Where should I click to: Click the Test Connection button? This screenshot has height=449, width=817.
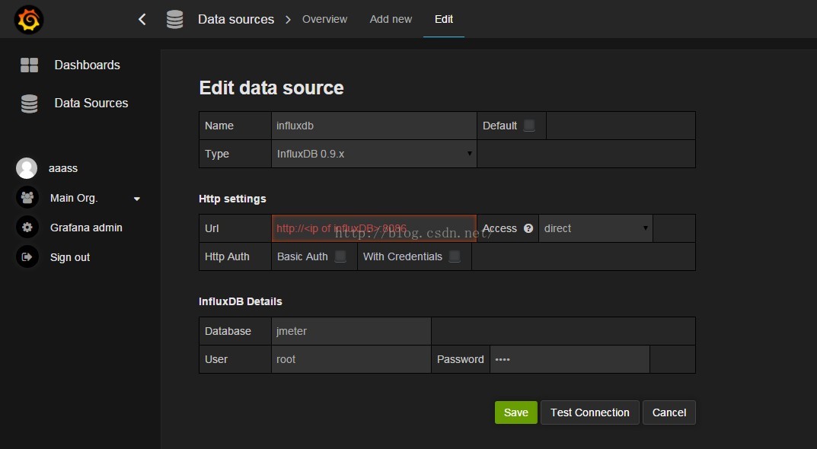tap(590, 412)
